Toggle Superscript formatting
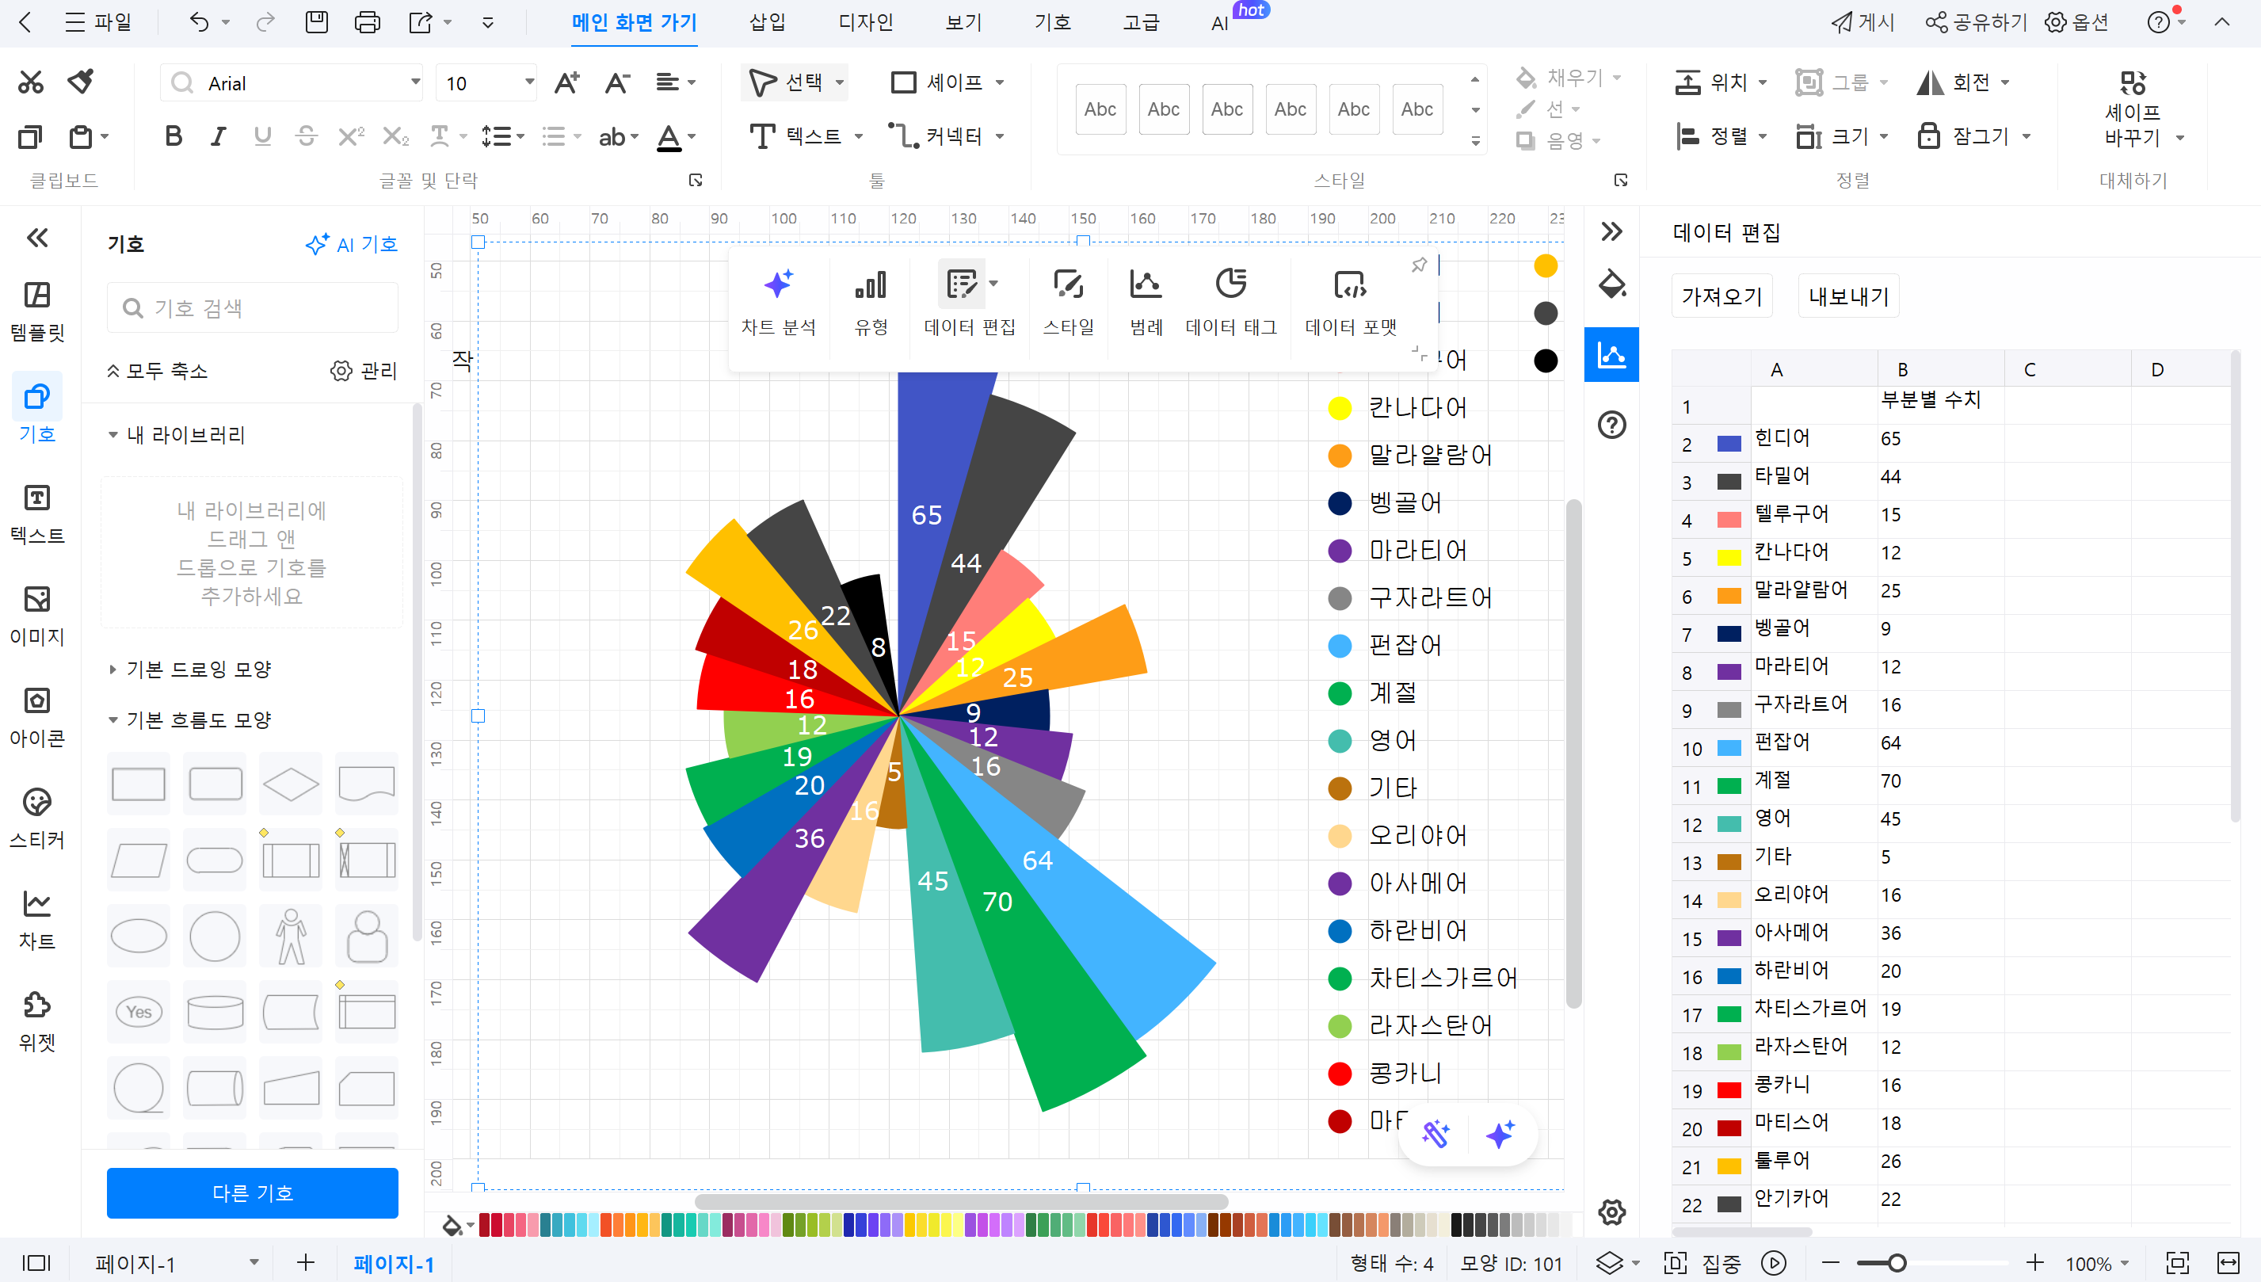This screenshot has height=1282, width=2261. (x=351, y=136)
